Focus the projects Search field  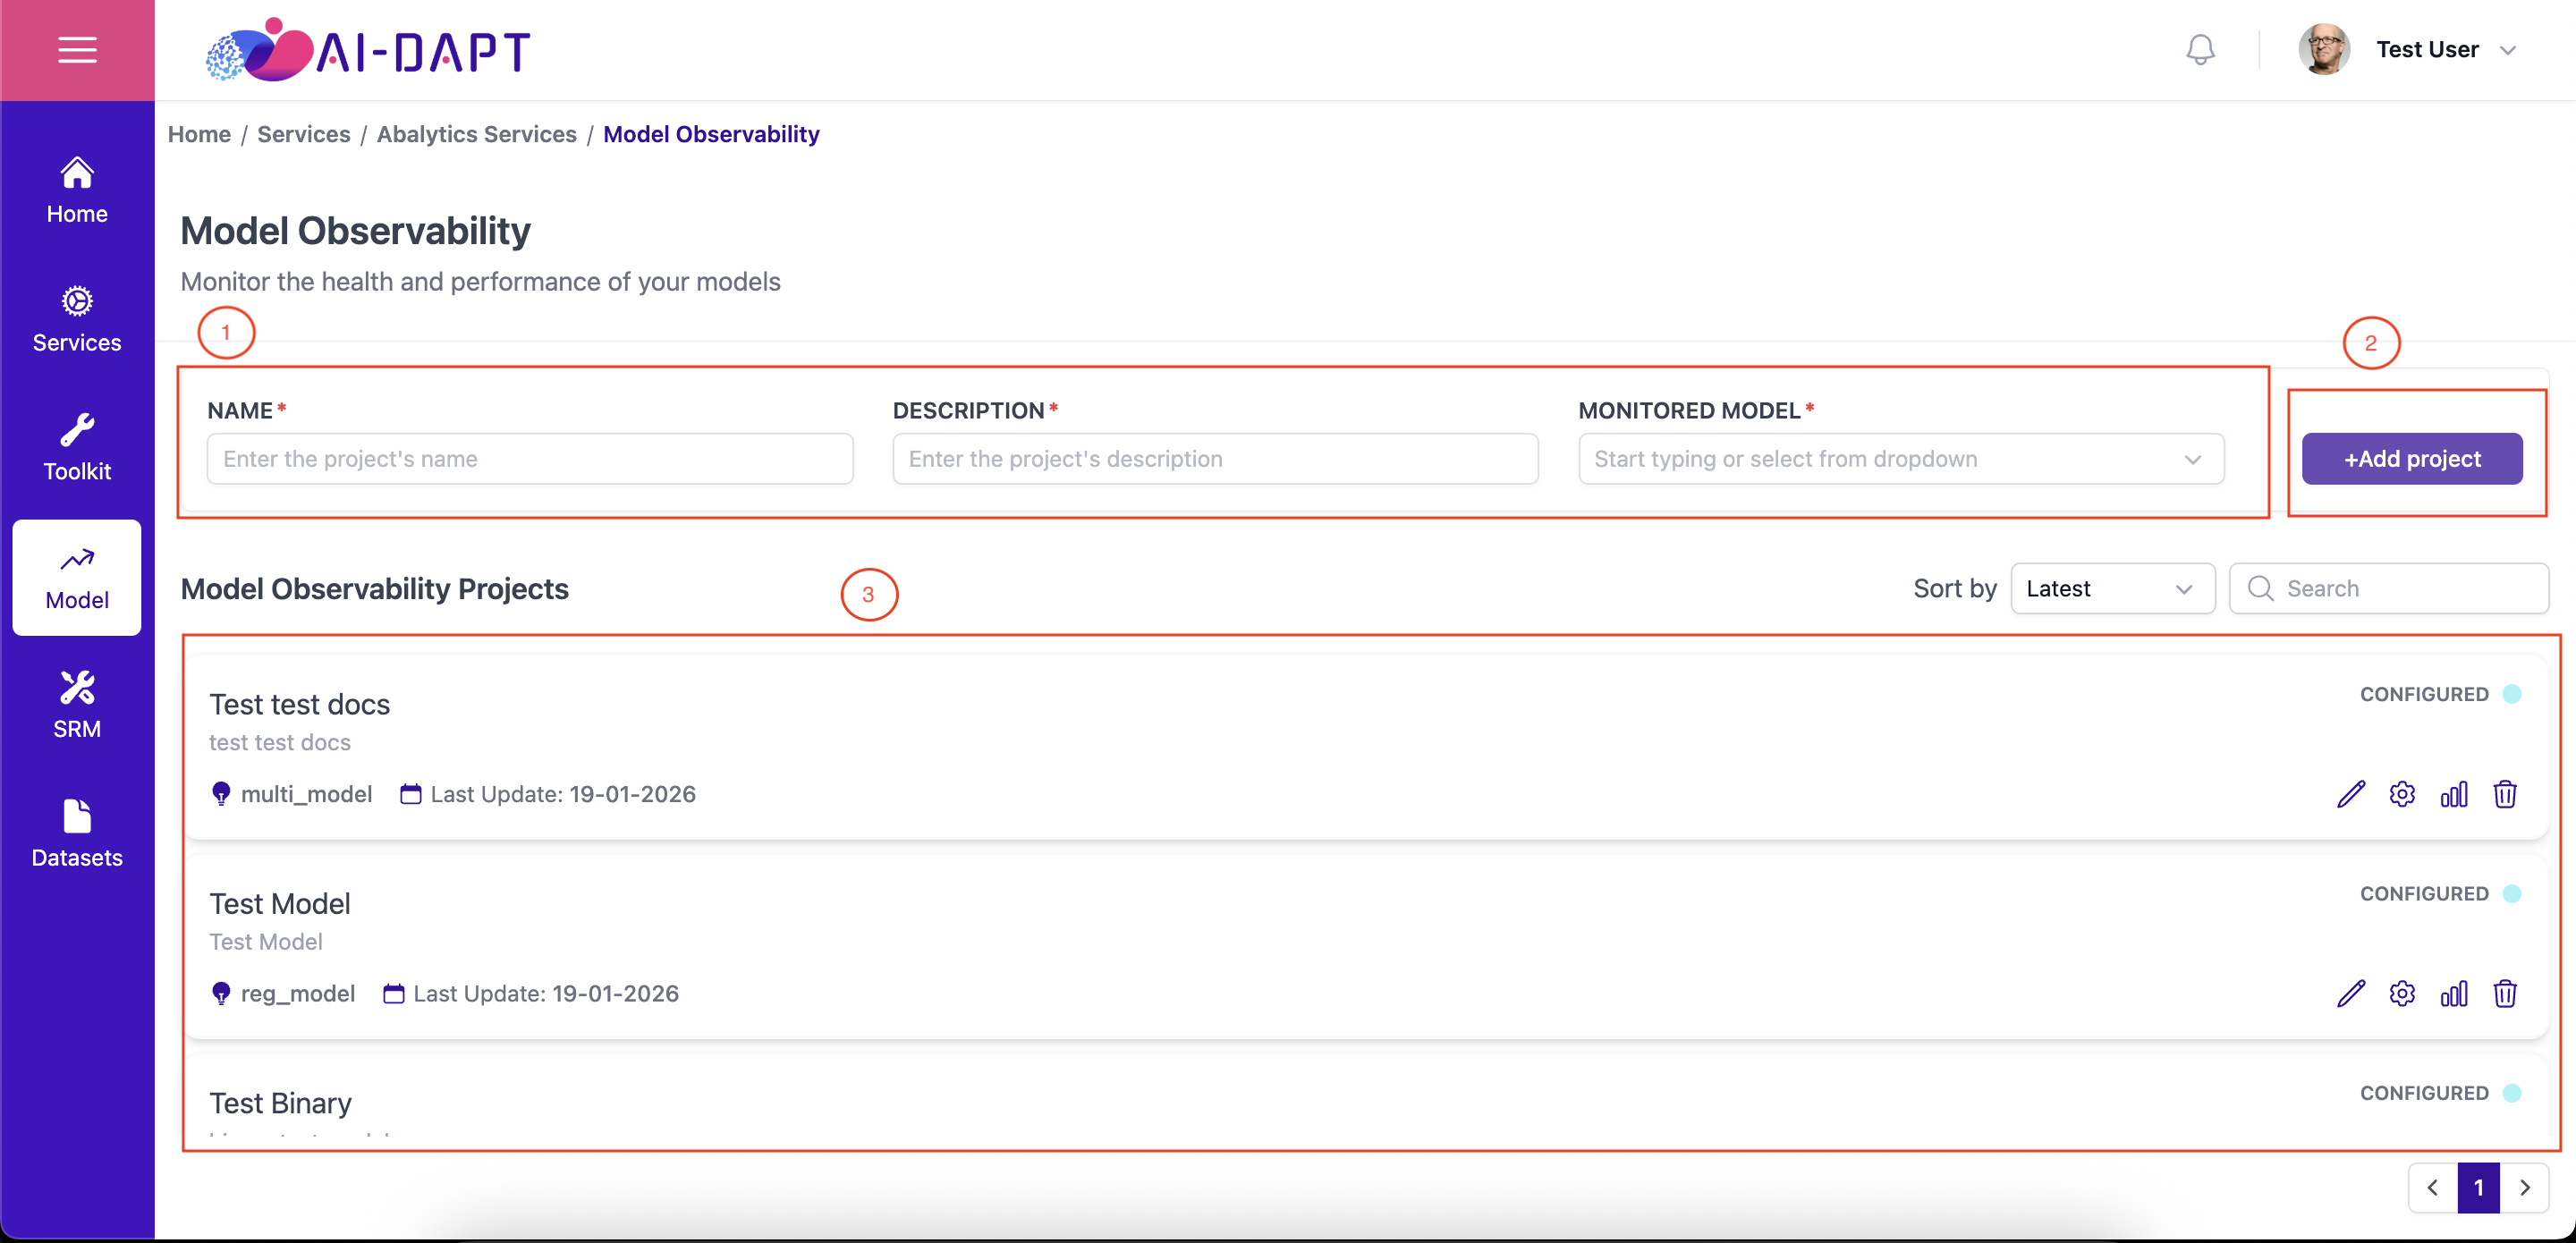[x=2388, y=589]
